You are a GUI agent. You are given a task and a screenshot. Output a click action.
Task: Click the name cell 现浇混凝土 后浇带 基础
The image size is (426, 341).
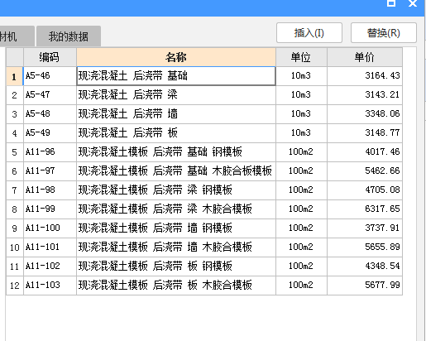(176, 76)
